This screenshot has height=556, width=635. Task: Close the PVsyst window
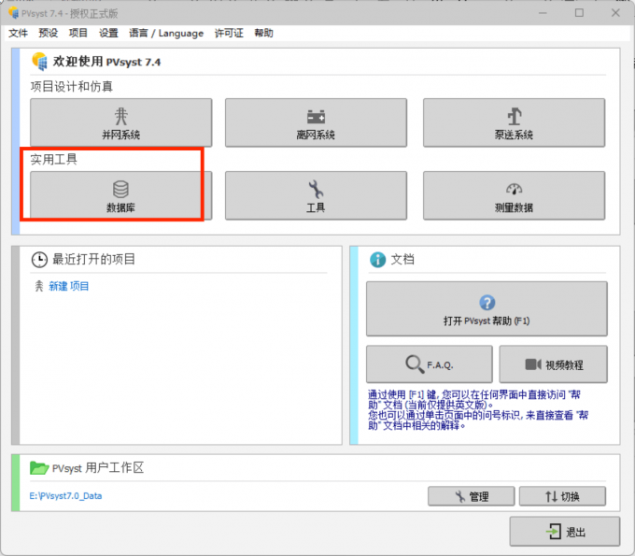point(615,13)
